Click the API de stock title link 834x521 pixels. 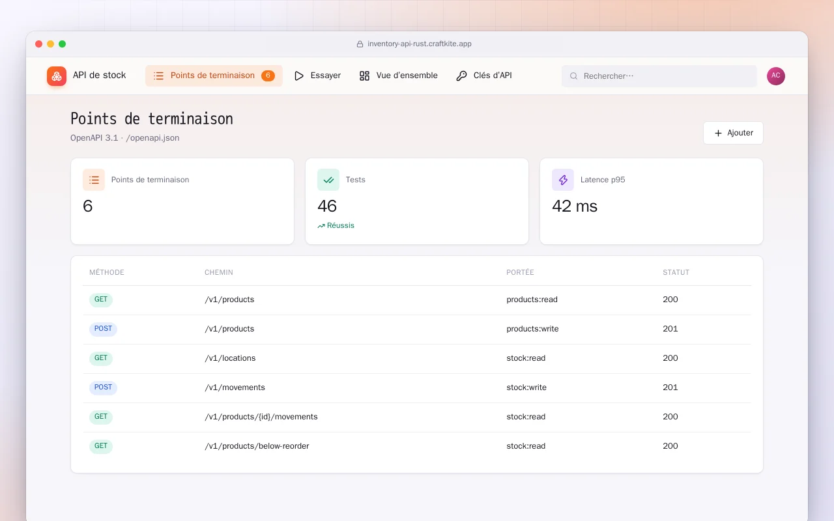tap(99, 76)
